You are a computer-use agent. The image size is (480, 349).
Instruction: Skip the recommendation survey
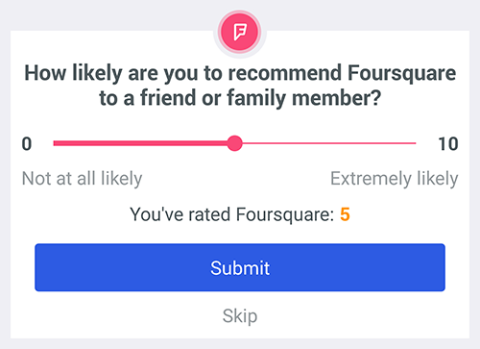(240, 316)
